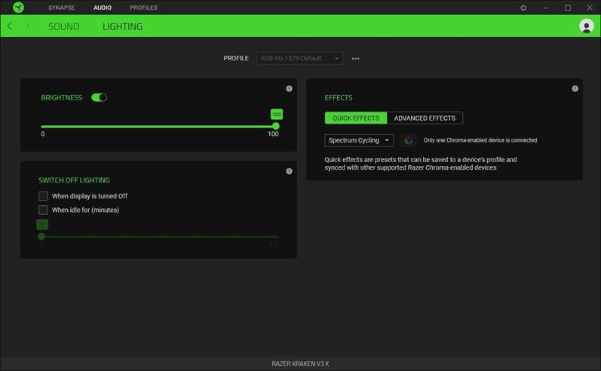Screen dimensions: 601x371
Task: Click the Profile label
Action: tap(236, 58)
